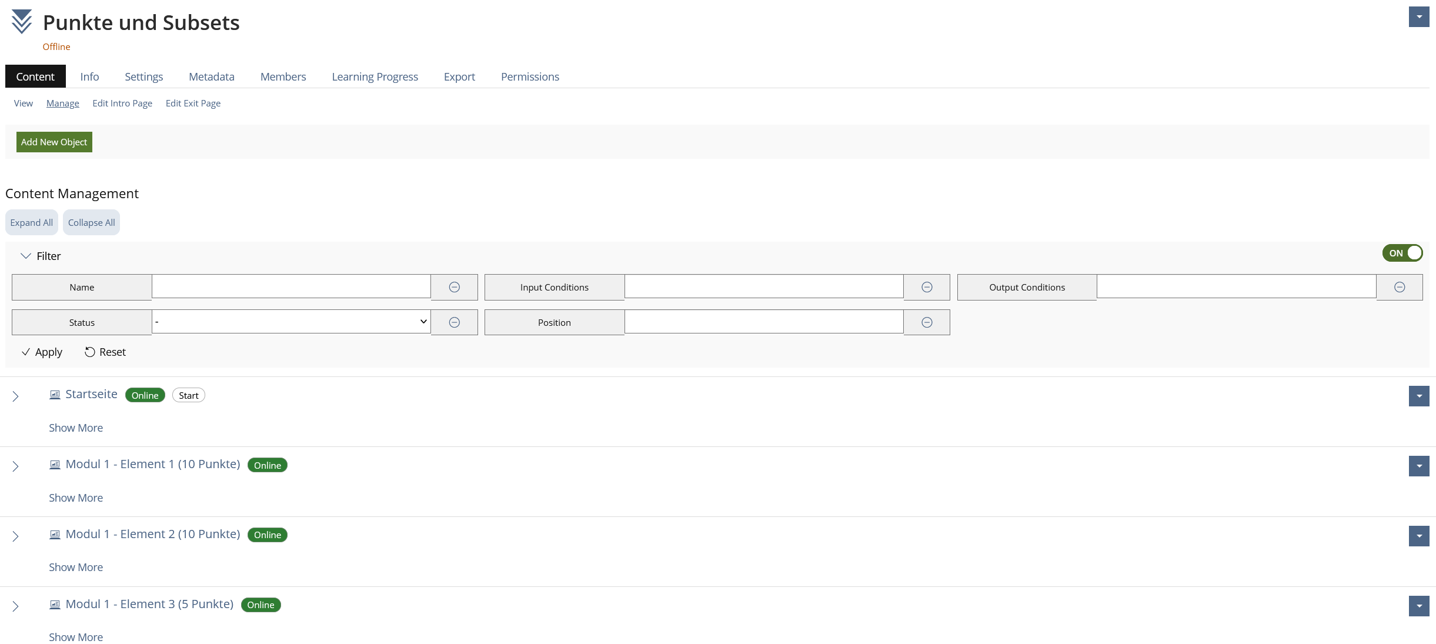Click the learning sequence icon beside title

click(x=22, y=22)
